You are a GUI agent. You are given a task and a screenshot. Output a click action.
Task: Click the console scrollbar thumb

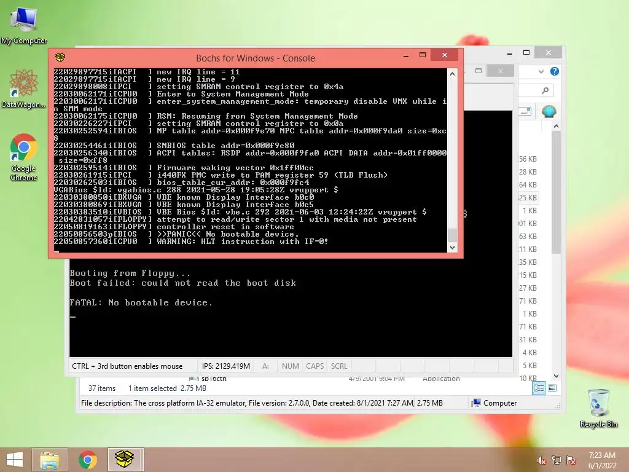tap(452, 235)
